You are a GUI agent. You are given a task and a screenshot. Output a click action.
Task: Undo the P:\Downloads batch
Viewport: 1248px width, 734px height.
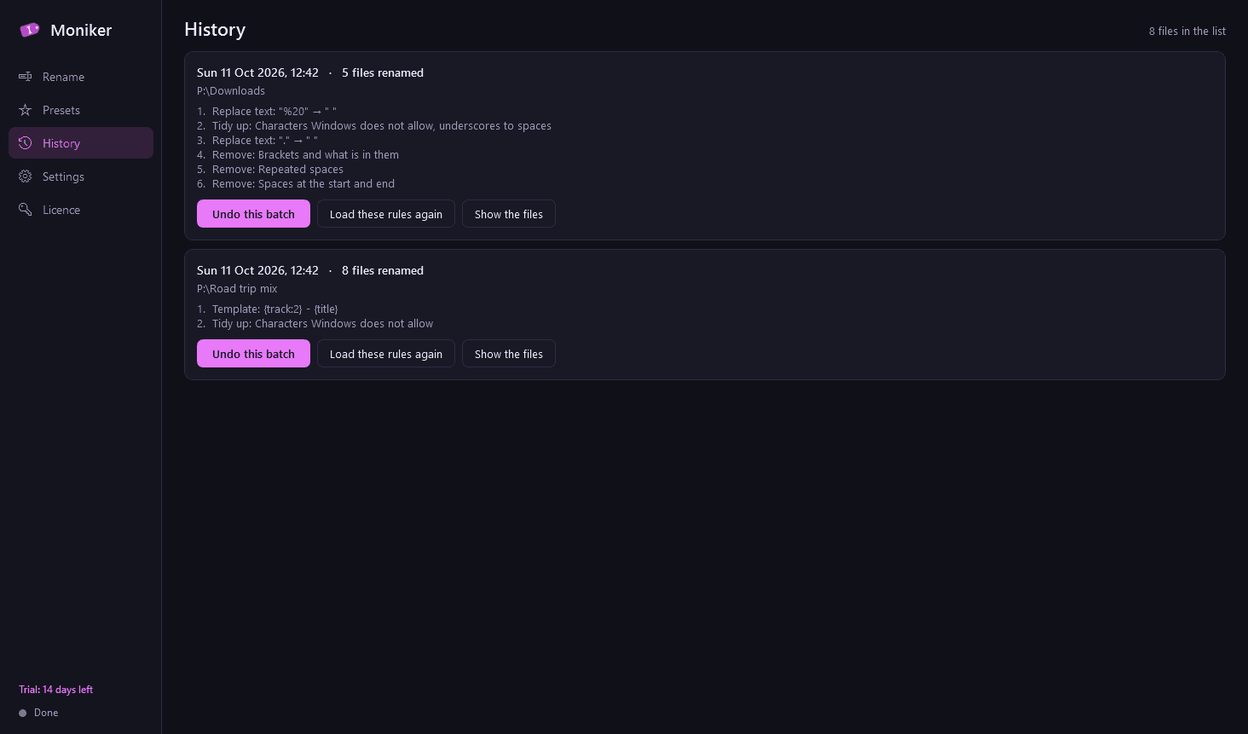point(253,214)
